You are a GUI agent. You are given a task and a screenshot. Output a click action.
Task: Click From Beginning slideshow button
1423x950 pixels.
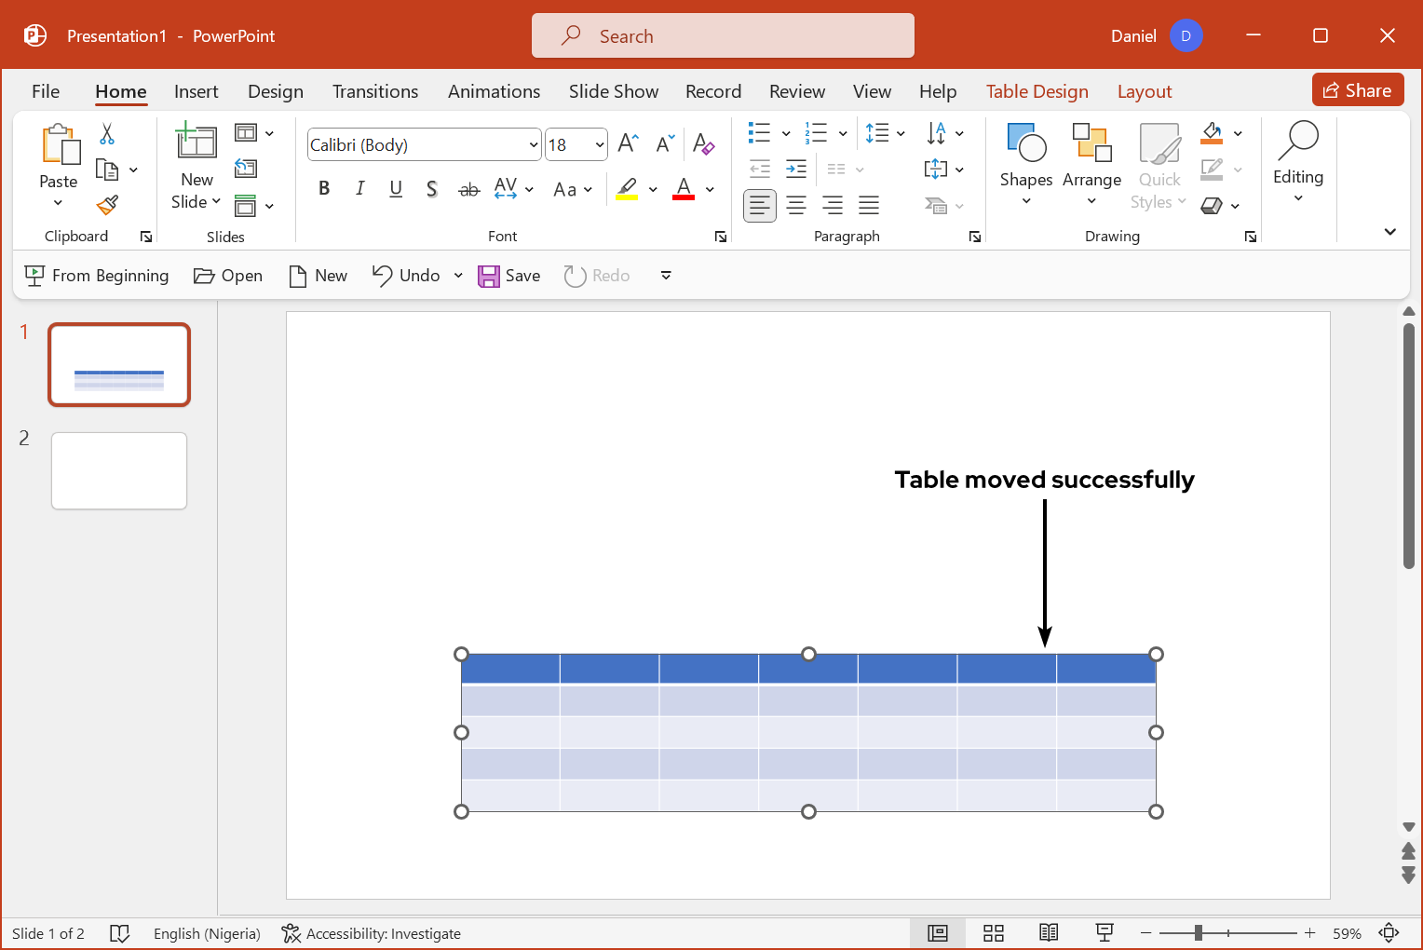97,276
